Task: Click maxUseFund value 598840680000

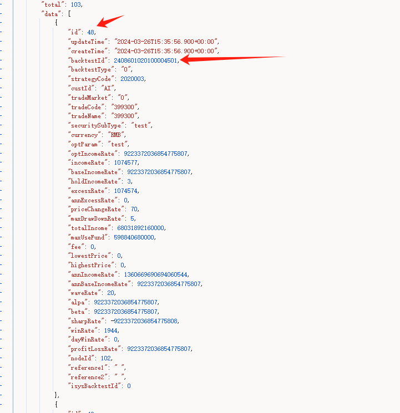Action: click(134, 237)
